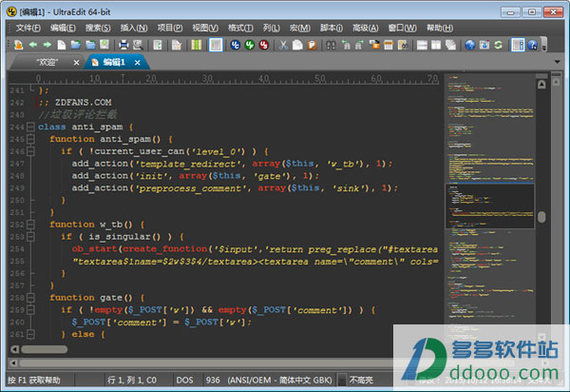Open the 高级(A) menu

[x=366, y=28]
